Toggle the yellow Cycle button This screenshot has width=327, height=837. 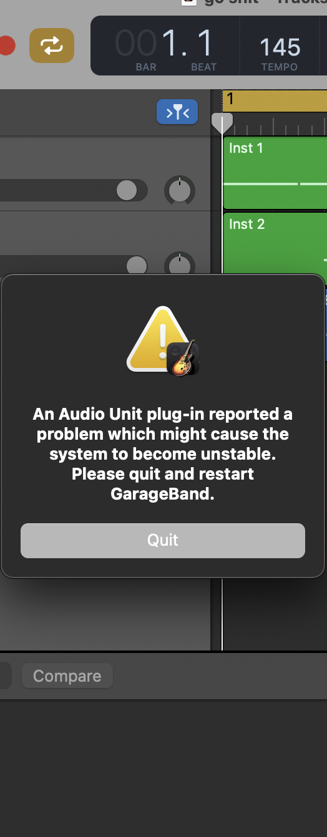pyautogui.click(x=52, y=46)
